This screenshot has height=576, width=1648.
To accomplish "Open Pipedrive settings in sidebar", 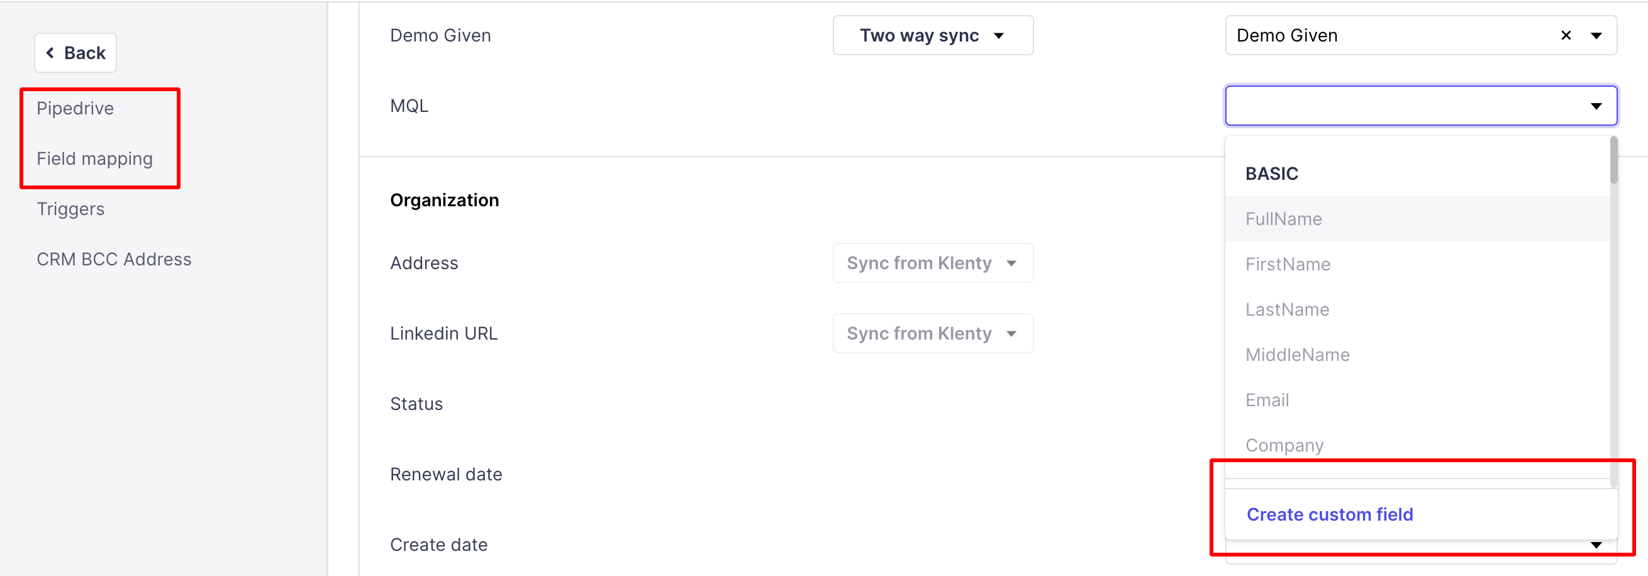I will [75, 109].
